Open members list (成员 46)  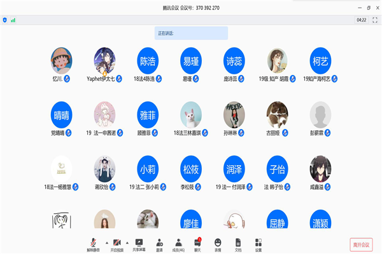179,243
